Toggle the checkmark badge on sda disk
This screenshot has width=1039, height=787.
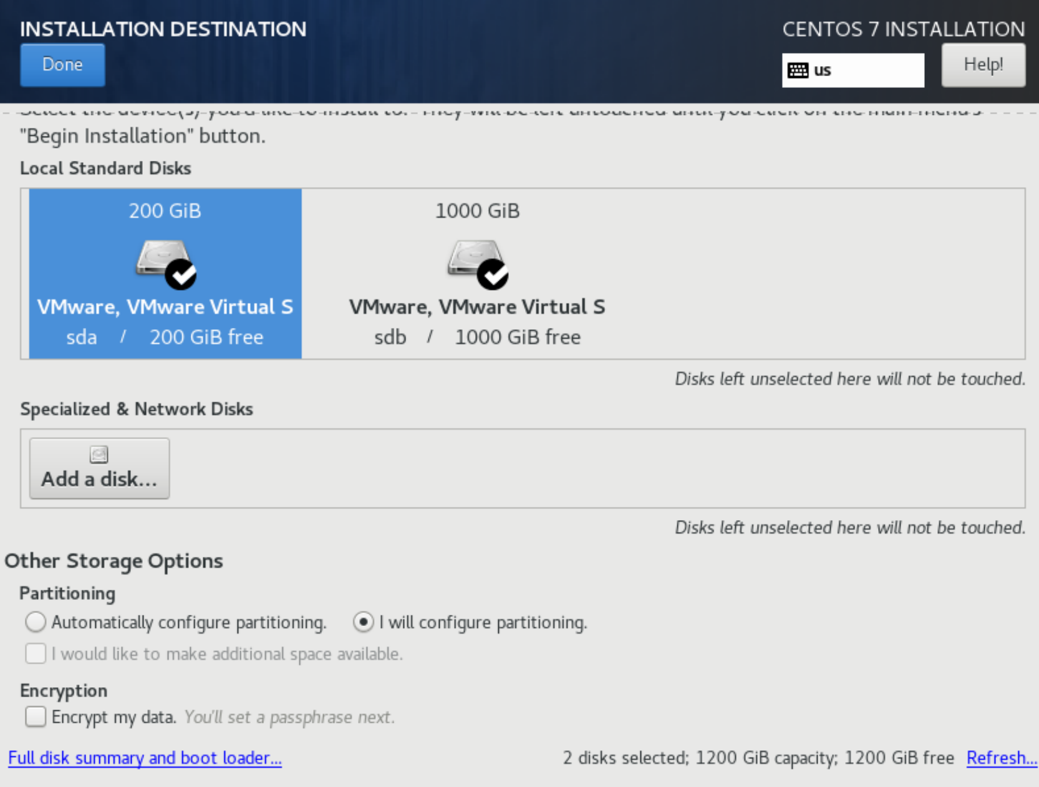pos(181,274)
